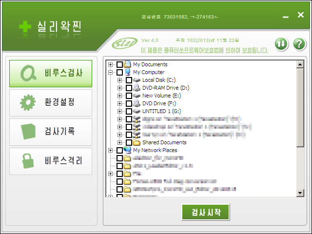Open the 환경설정 settings tab
The width and height of the screenshot is (312, 234).
[x=51, y=103]
